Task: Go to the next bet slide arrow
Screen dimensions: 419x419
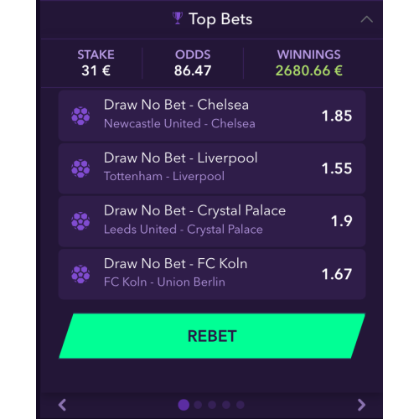Action: click(x=361, y=405)
